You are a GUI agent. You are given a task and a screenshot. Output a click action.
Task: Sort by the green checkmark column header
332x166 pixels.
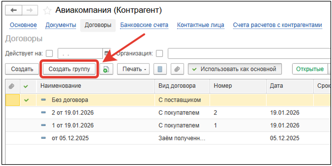point(26,86)
